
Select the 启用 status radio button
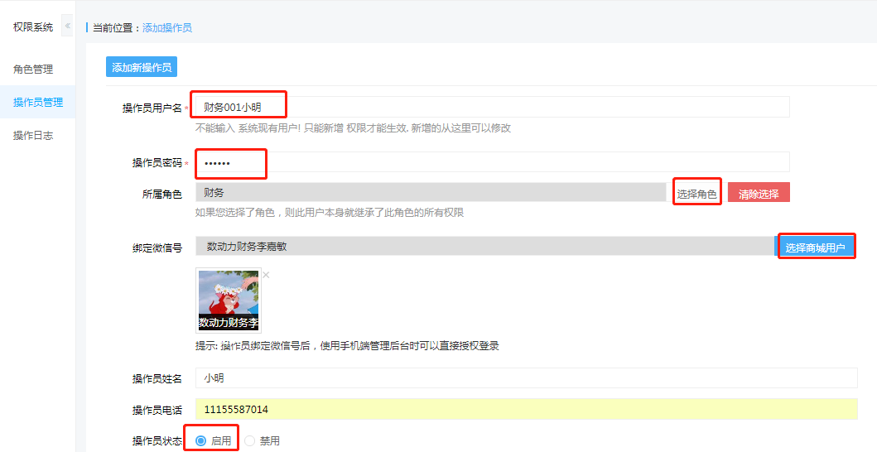click(x=200, y=440)
